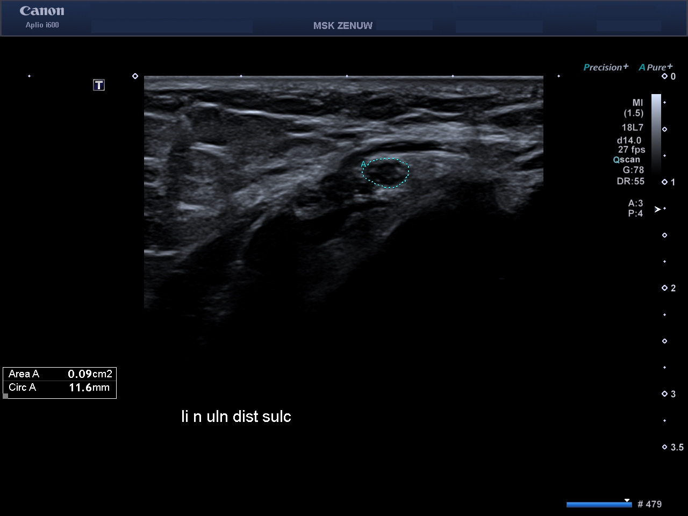Image resolution: width=688 pixels, height=516 pixels.
Task: Click the T transducer orientation icon
Action: (x=99, y=85)
